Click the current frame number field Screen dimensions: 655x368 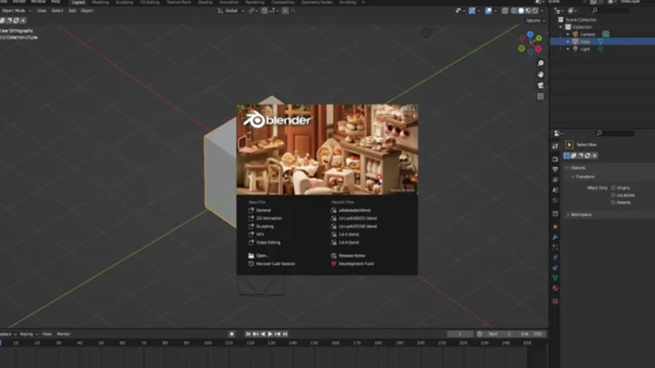coord(460,334)
